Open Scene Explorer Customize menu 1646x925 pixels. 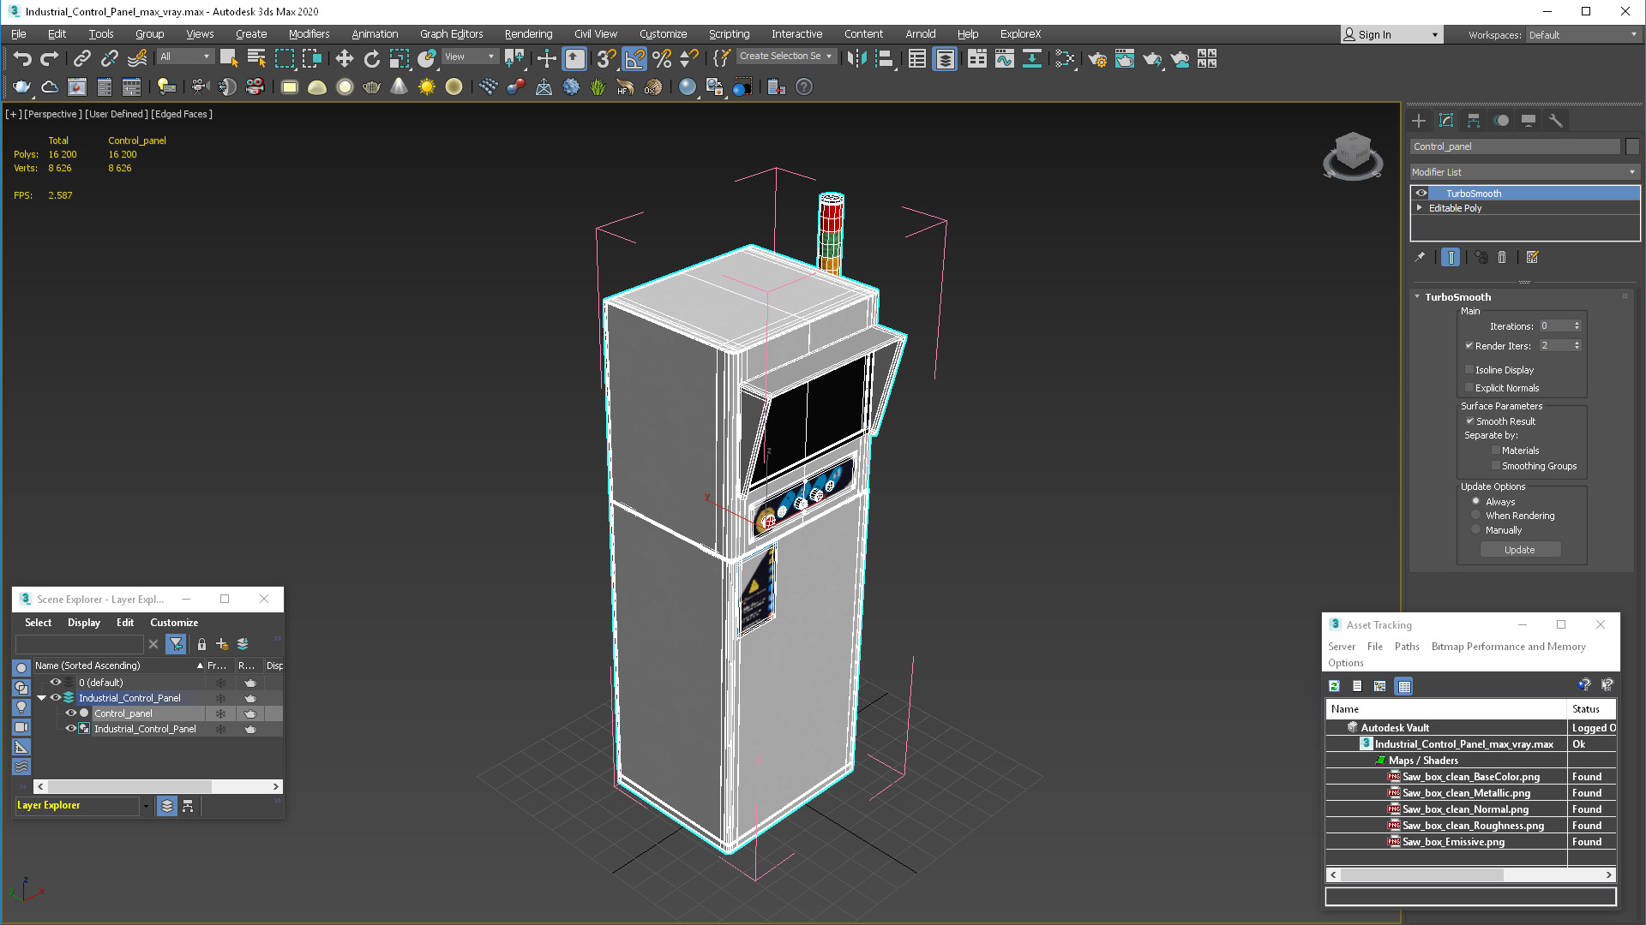click(174, 623)
